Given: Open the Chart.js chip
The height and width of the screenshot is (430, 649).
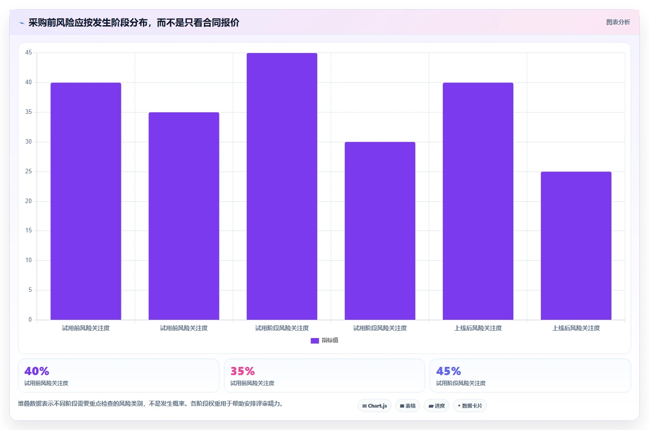Looking at the screenshot, I should tap(375, 406).
